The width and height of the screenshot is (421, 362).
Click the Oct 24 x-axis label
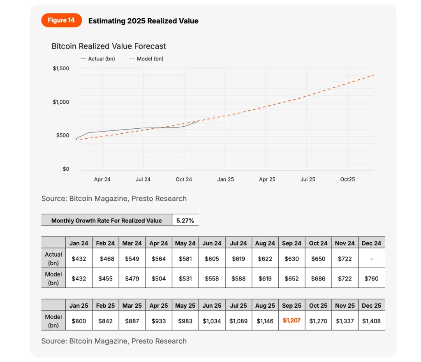tap(184, 179)
